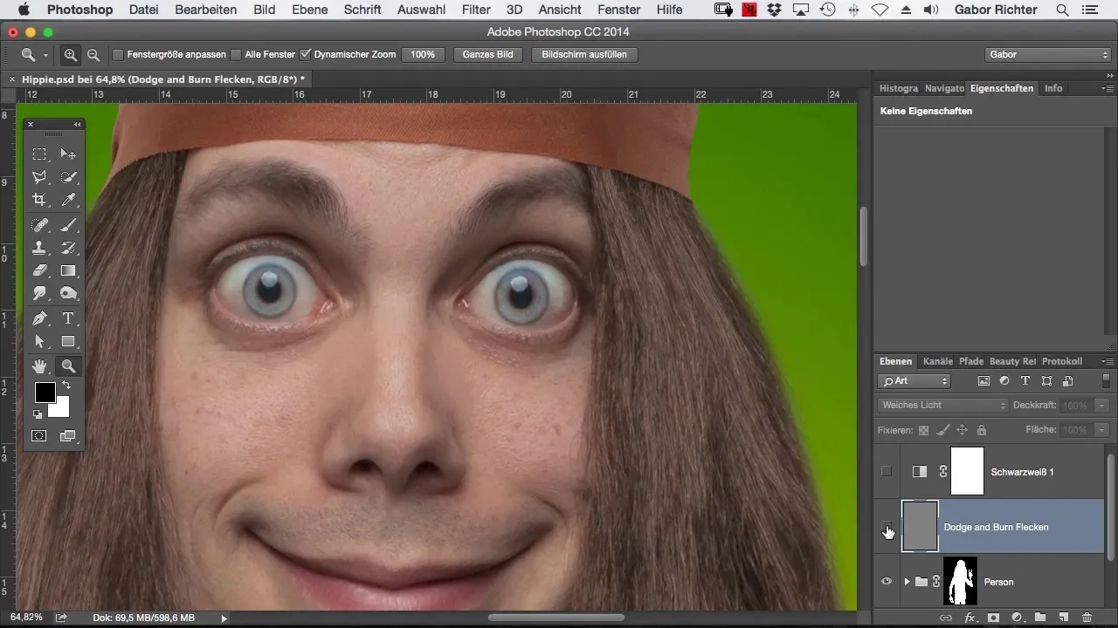Link layers icon in Layers panel
Viewport: 1118px width, 628px height.
945,618
